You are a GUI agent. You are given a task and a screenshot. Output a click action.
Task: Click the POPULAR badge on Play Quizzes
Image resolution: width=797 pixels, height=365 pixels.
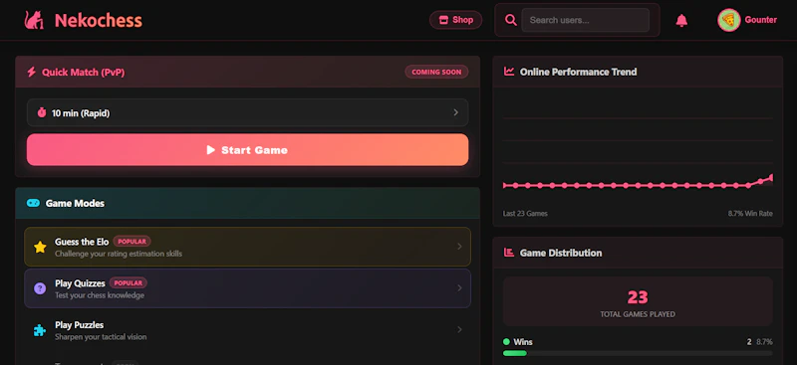(x=129, y=282)
